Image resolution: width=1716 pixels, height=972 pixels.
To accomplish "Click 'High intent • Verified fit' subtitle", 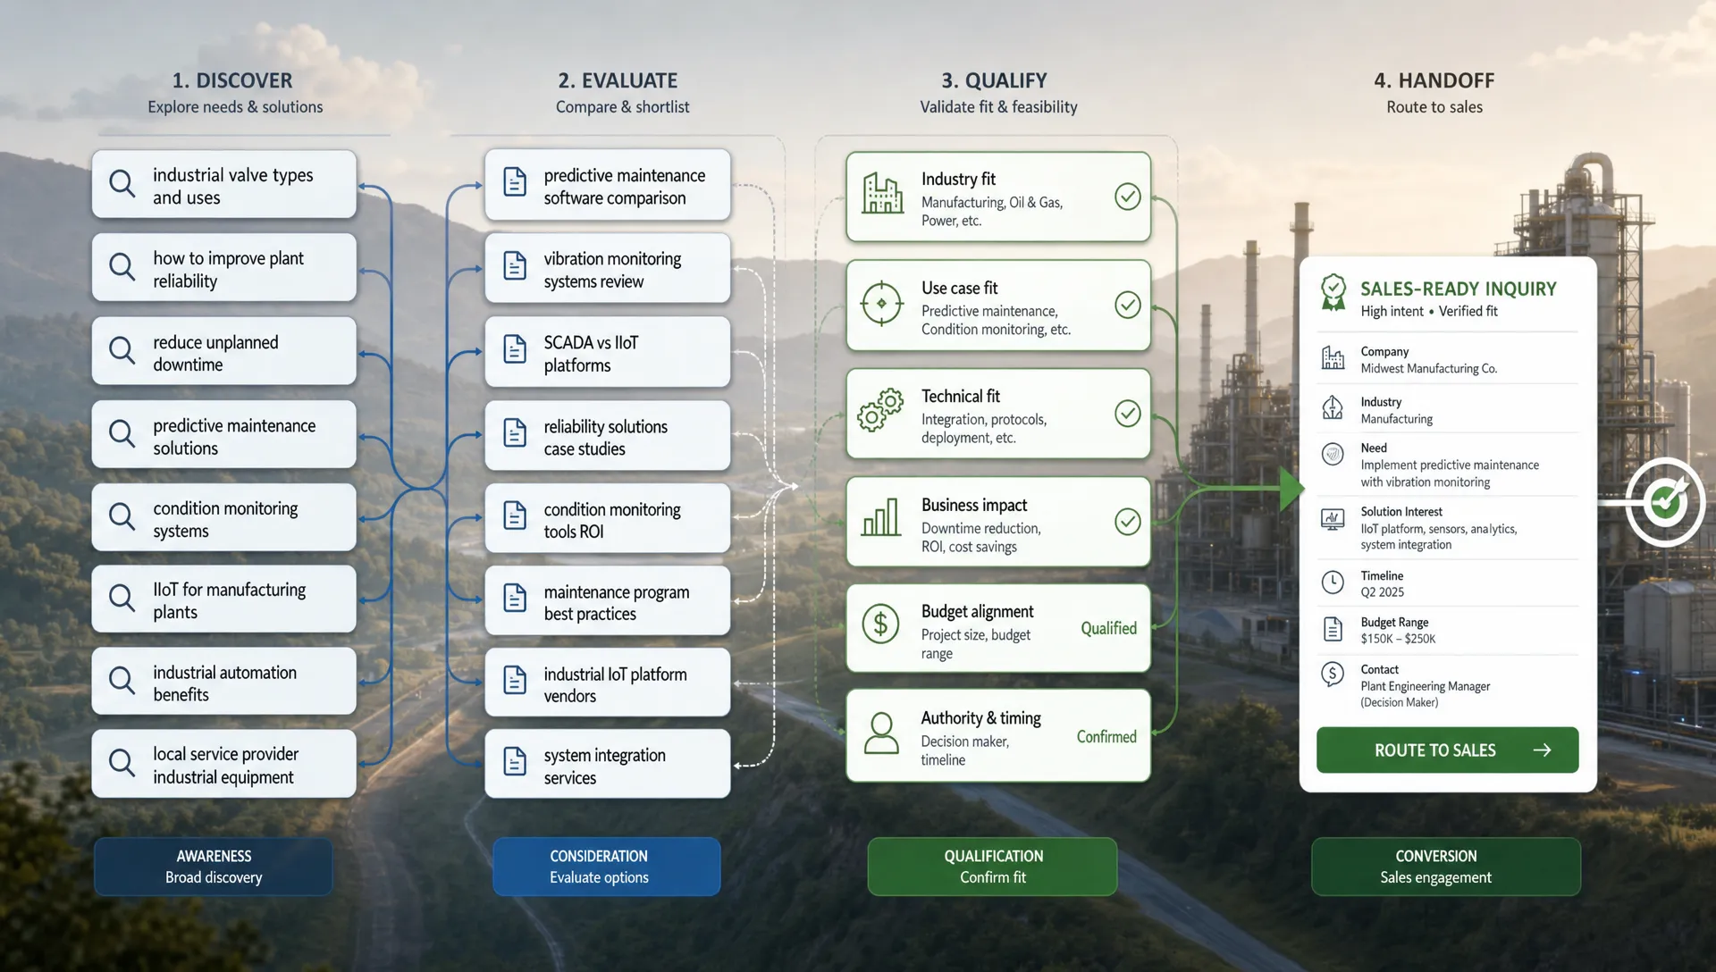I will [x=1429, y=311].
